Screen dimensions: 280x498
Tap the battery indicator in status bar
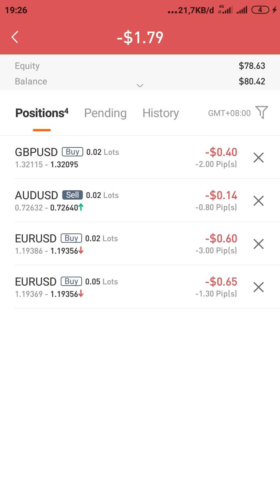click(x=261, y=10)
